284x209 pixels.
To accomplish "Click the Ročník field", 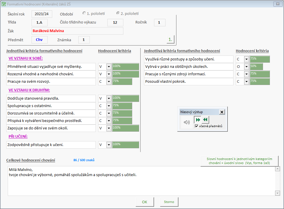I will point(159,23).
